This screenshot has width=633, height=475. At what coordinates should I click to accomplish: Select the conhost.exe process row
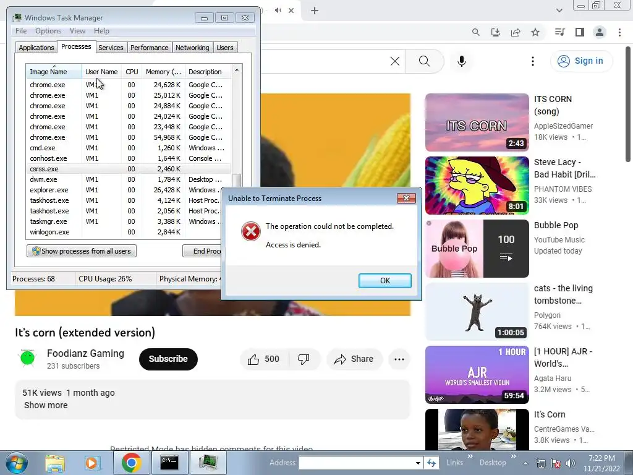pyautogui.click(x=129, y=158)
